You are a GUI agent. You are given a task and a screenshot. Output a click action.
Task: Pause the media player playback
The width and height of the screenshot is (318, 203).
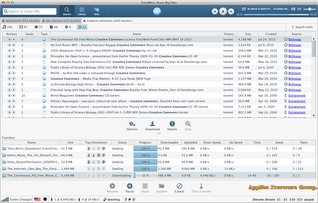[223, 12]
